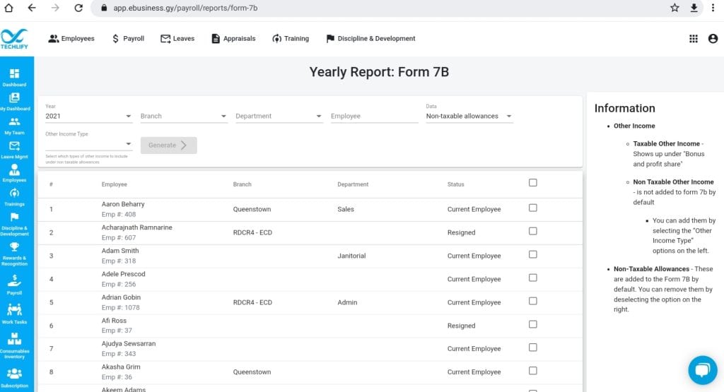Viewport: 724px width, 392px height.
Task: Expand the Non-taxable allowances Data dropdown
Action: coord(469,117)
